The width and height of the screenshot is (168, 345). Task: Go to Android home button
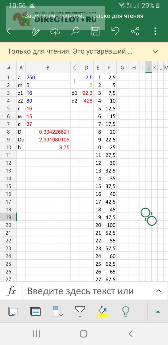pos(83,334)
